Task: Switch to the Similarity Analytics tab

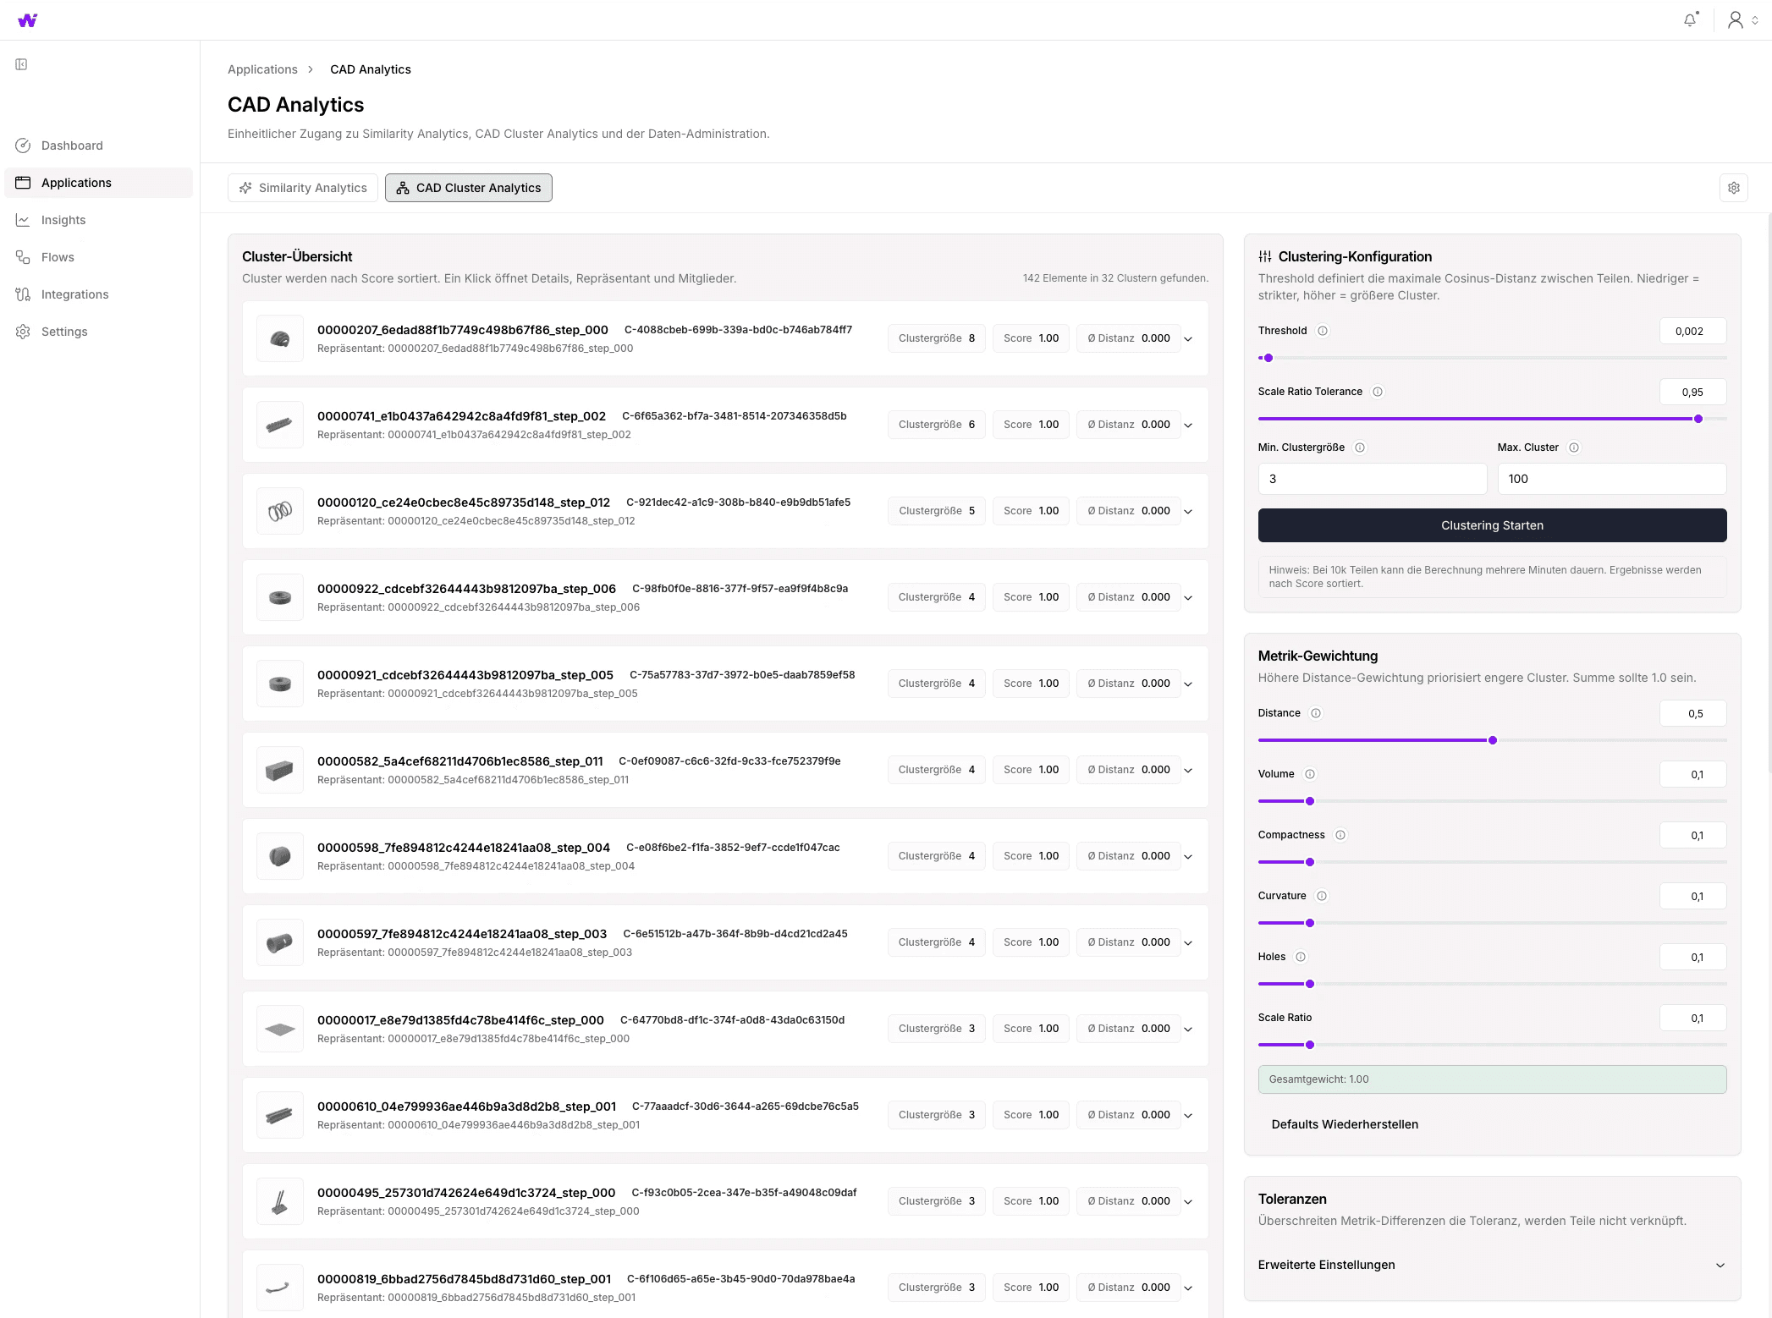Action: (302, 187)
